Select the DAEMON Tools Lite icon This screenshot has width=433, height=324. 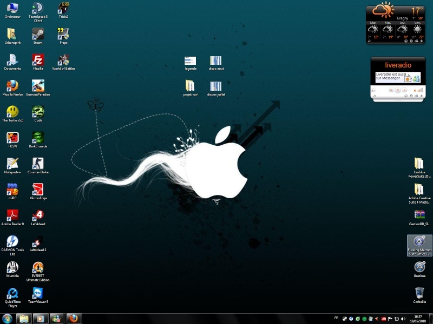[x=12, y=246]
